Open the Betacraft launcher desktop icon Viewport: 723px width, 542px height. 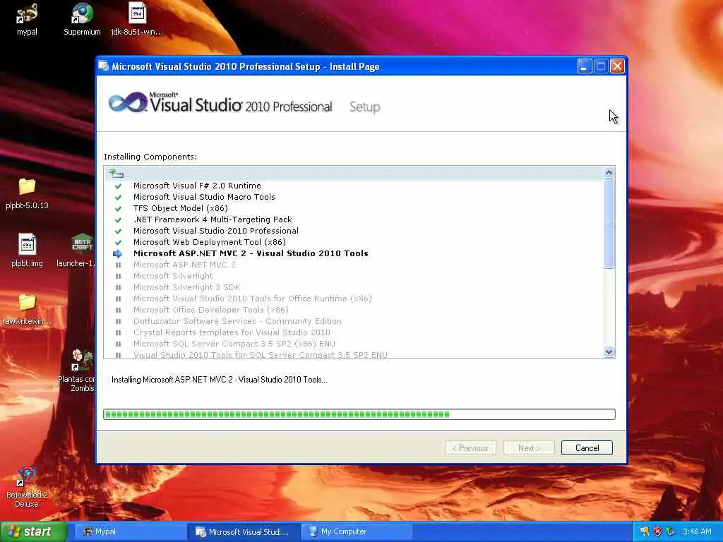(x=82, y=244)
